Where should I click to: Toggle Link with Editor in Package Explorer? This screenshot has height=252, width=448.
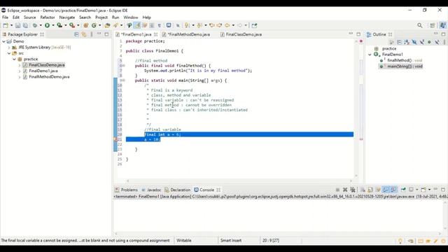coord(84,34)
